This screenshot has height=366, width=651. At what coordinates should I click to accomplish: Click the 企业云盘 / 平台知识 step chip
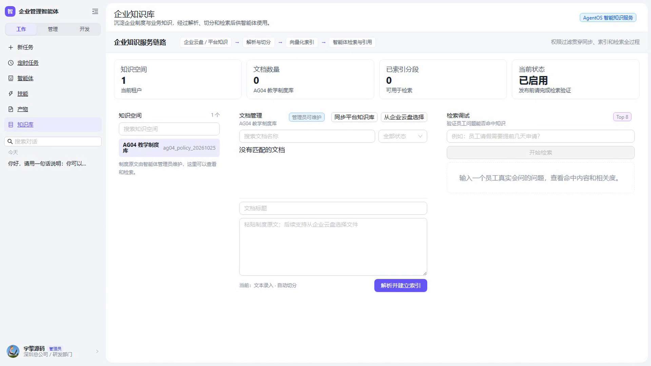coord(205,42)
